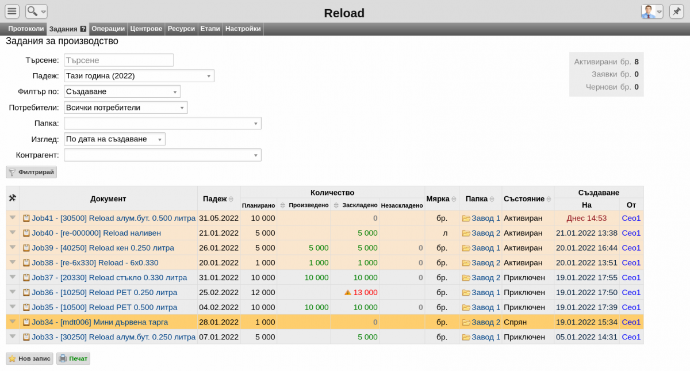Image resolution: width=690 pixels, height=371 pixels.
Task: Open the Потребители dropdown
Action: [x=126, y=108]
